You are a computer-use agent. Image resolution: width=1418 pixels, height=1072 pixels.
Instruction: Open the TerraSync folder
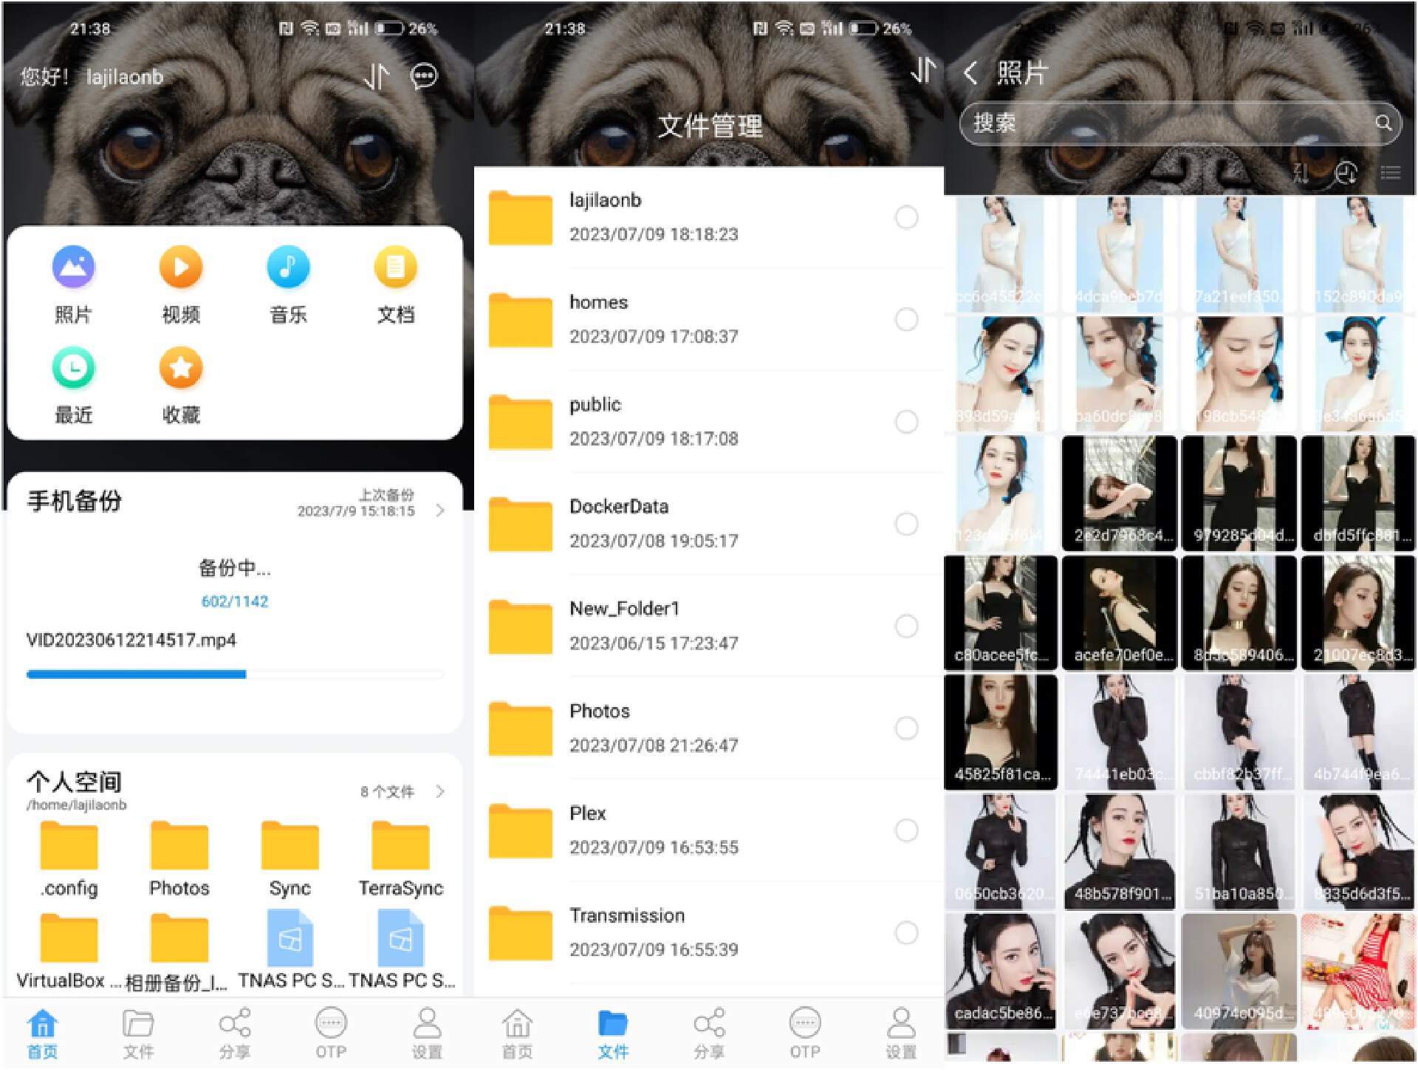pos(400,847)
